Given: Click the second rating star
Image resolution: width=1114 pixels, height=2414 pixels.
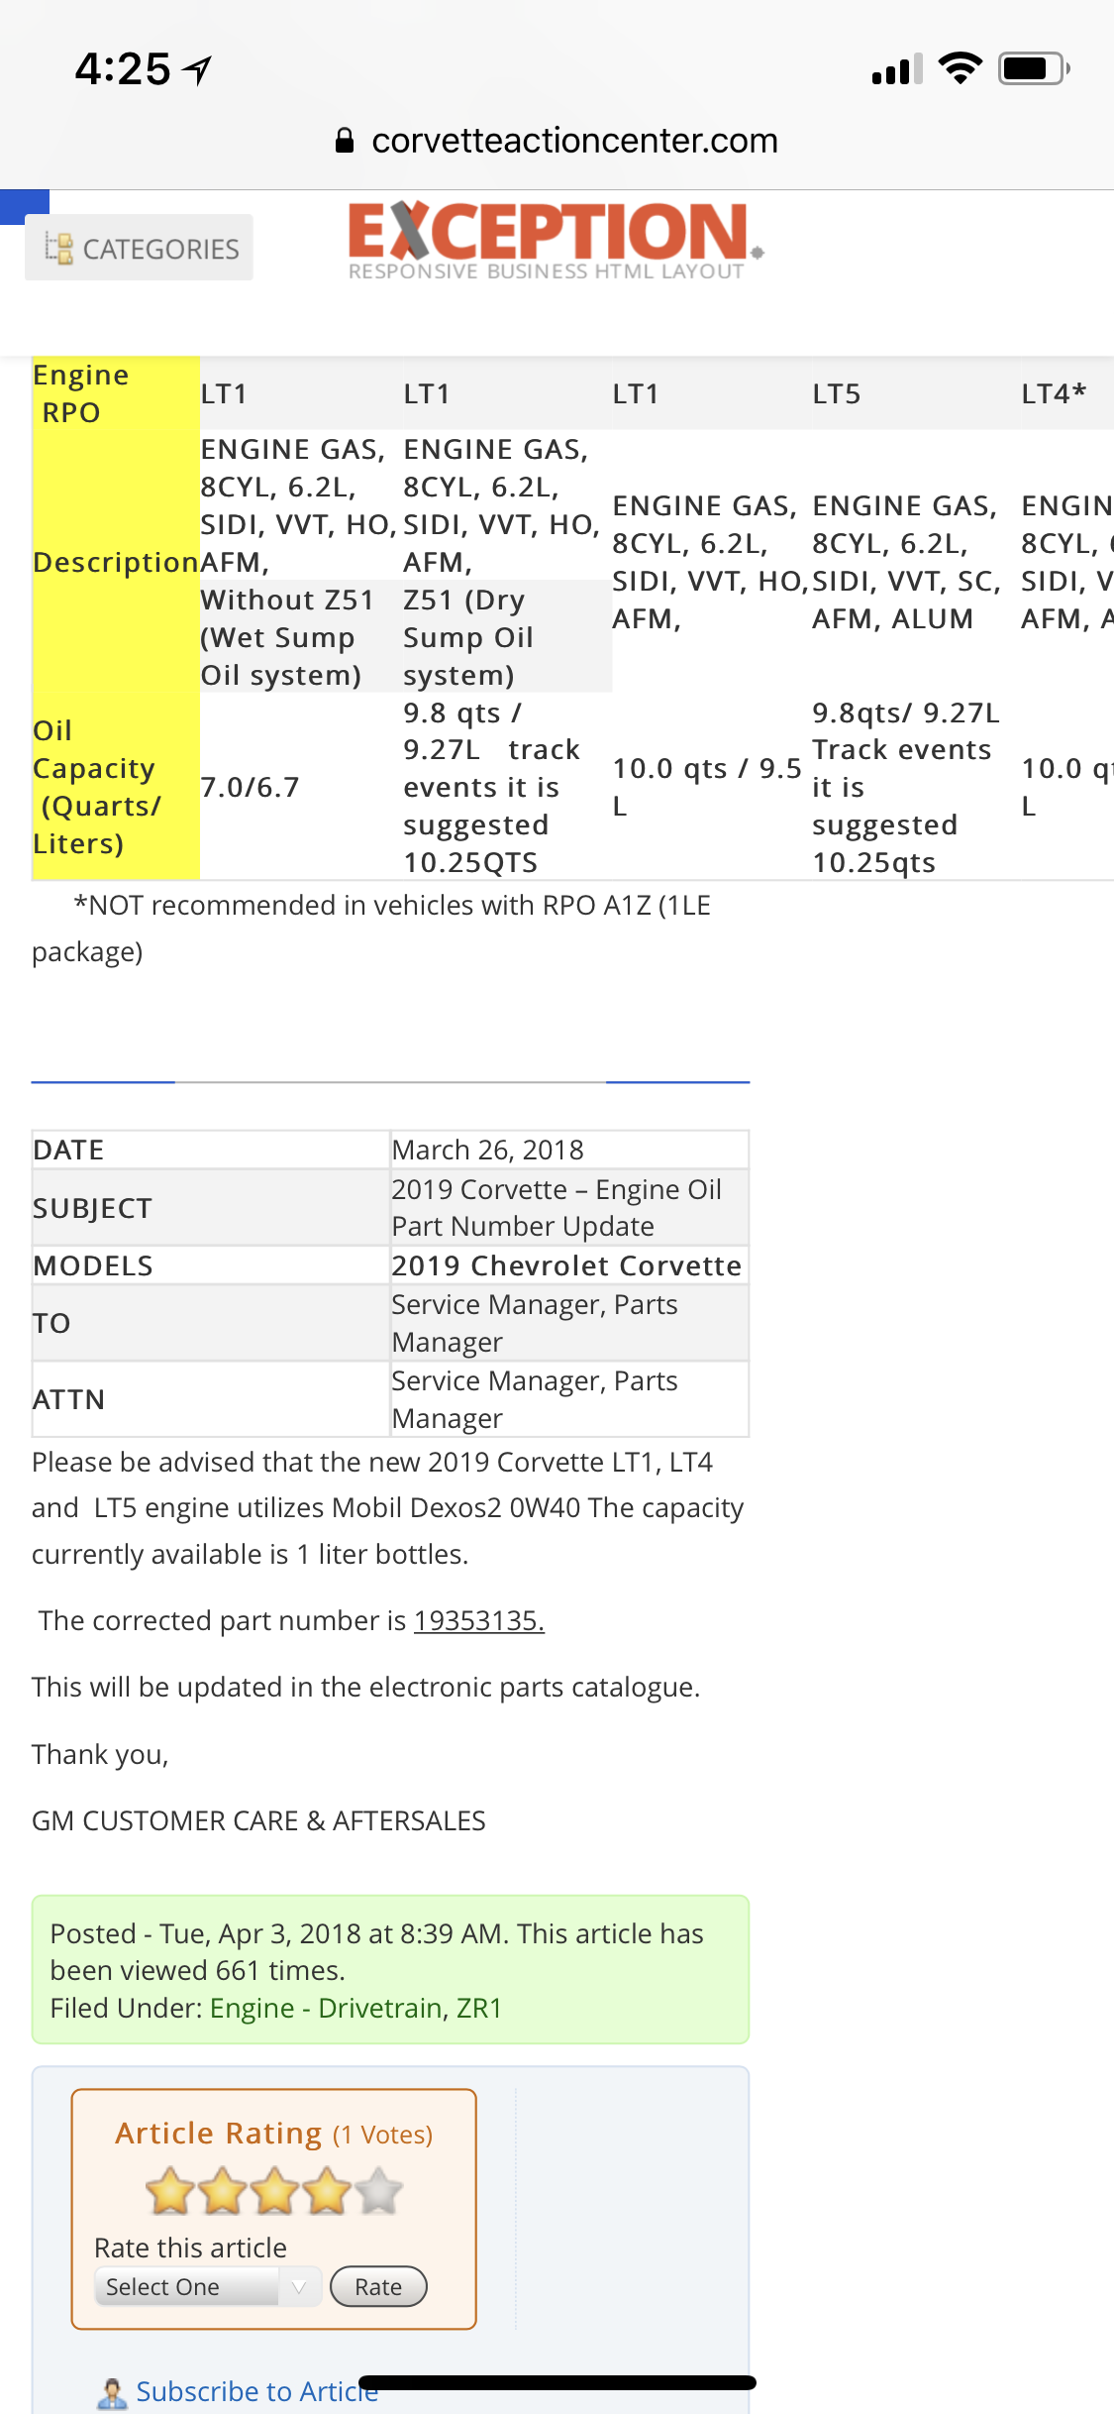Looking at the screenshot, I should 222,2190.
